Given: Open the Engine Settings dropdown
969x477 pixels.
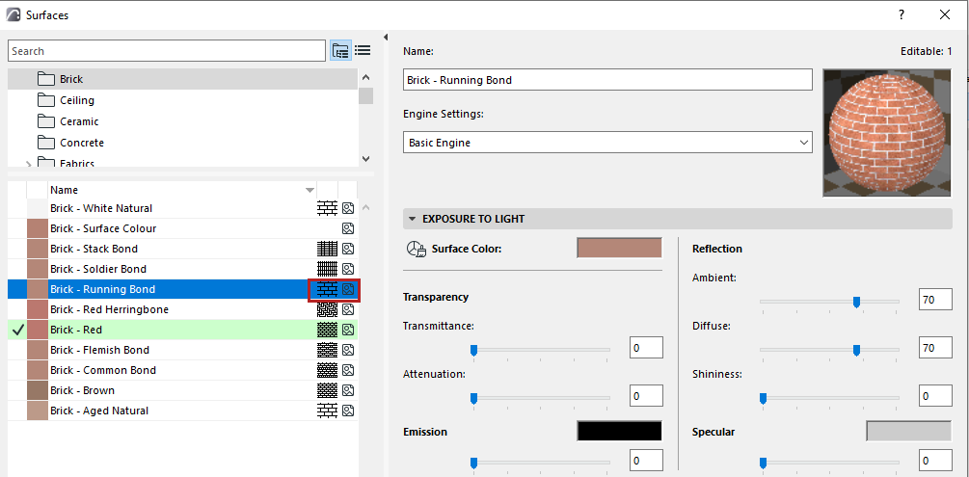Looking at the screenshot, I should pyautogui.click(x=607, y=143).
